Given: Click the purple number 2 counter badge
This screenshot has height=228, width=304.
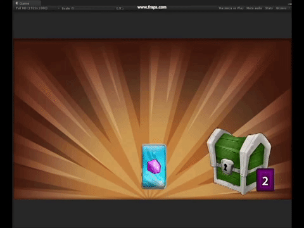Looking at the screenshot, I should [x=265, y=180].
